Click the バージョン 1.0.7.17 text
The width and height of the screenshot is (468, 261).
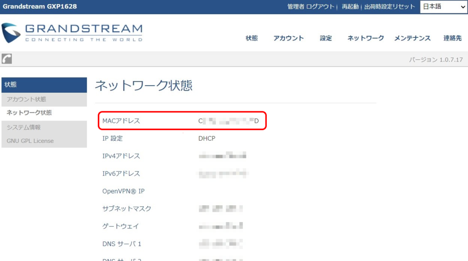[x=436, y=60]
